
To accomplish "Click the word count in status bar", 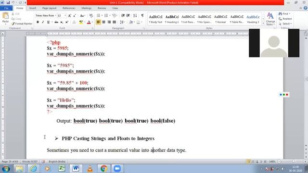I will (x=30, y=161).
